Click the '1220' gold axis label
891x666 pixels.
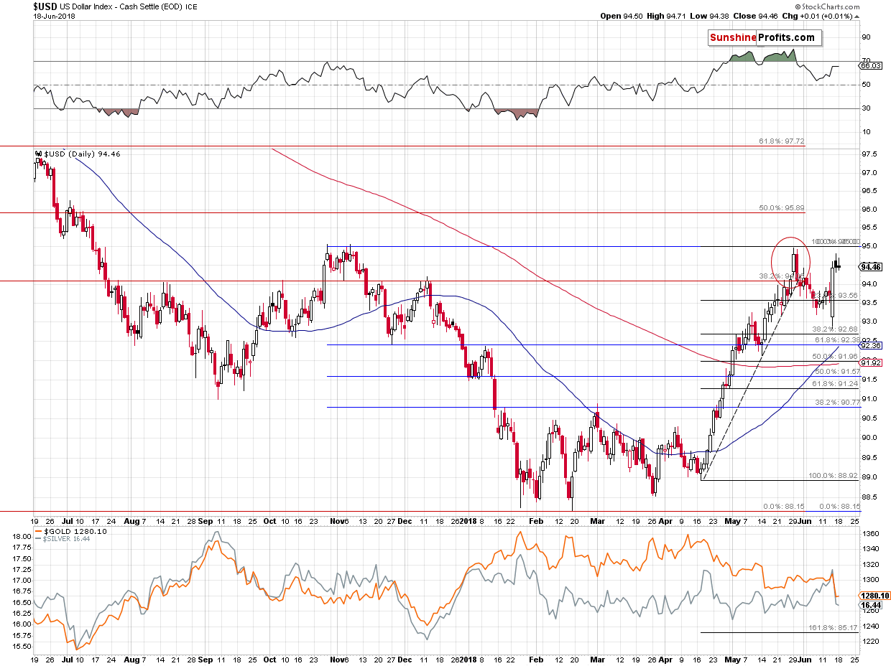(x=869, y=641)
